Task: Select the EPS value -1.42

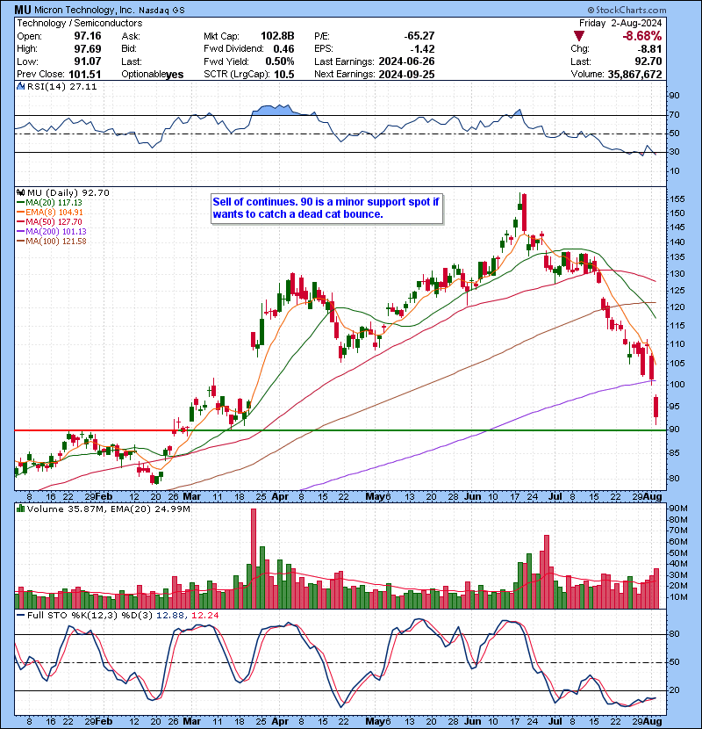Action: pos(422,49)
